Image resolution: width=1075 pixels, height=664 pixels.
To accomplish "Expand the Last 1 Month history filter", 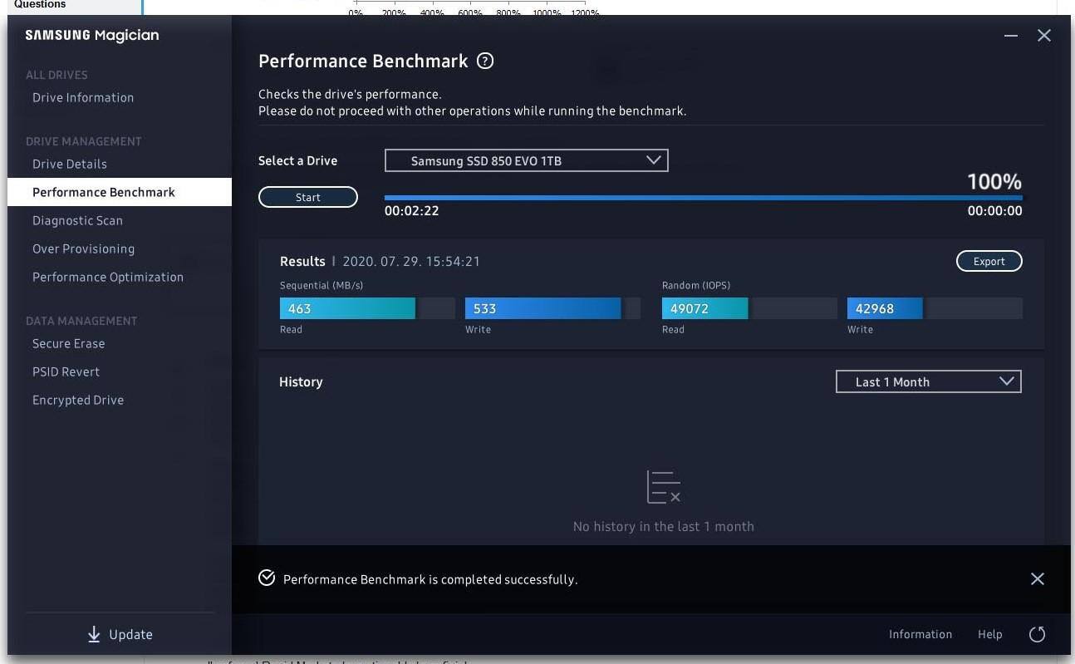I will (928, 381).
